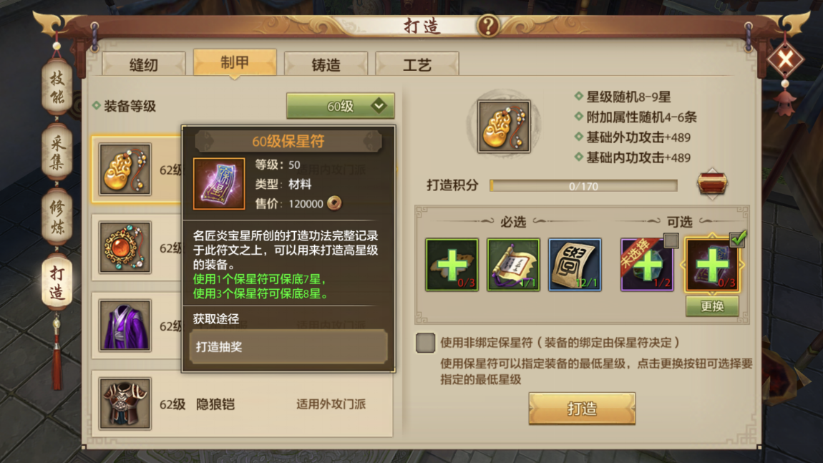Open the 采集 side lantern menu

(57, 152)
